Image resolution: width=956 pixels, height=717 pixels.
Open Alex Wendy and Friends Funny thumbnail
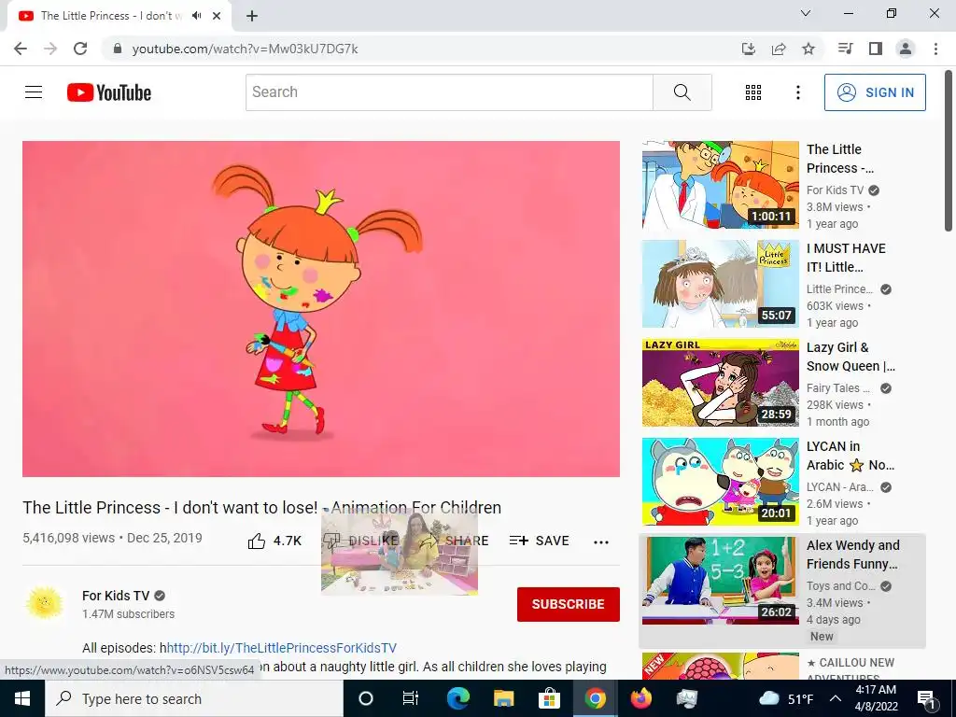pyautogui.click(x=720, y=580)
